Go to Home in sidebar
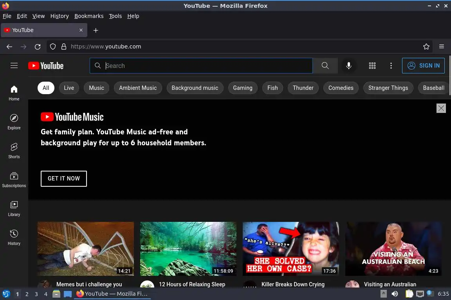Viewport: 451px width, 300px height. tap(14, 93)
